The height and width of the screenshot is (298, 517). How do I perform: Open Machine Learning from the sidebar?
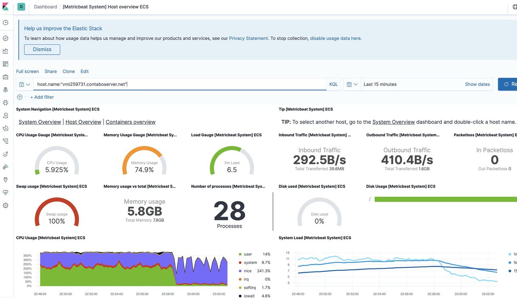tap(5, 102)
